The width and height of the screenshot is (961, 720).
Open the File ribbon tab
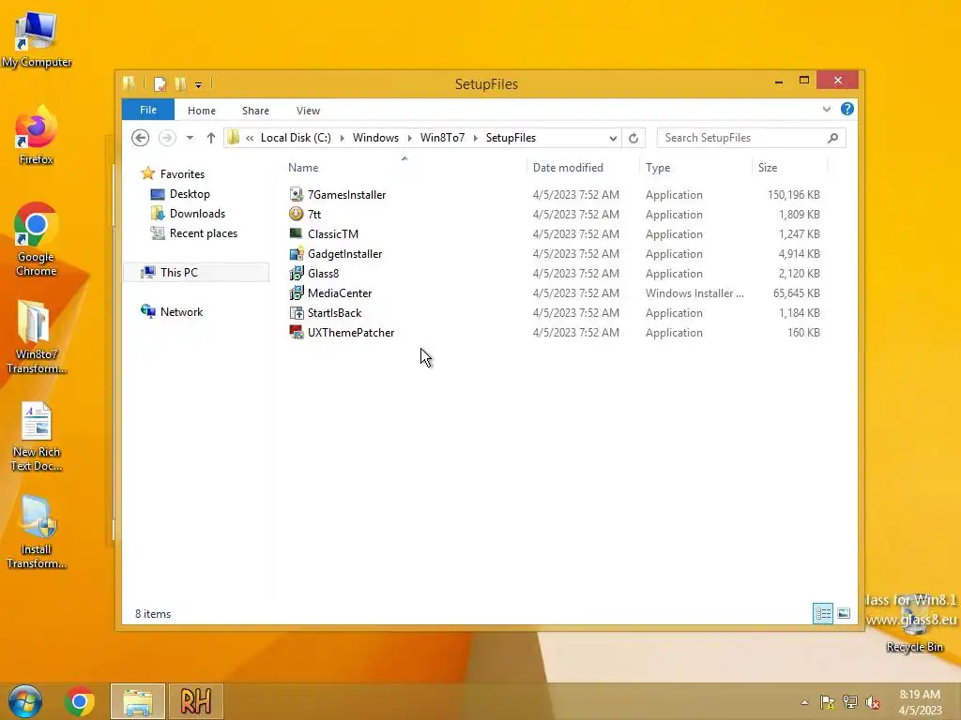148,110
